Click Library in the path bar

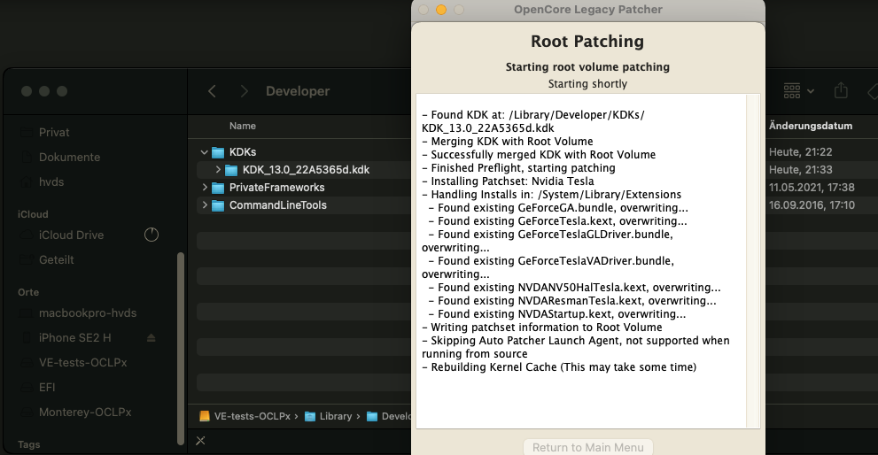coord(336,416)
